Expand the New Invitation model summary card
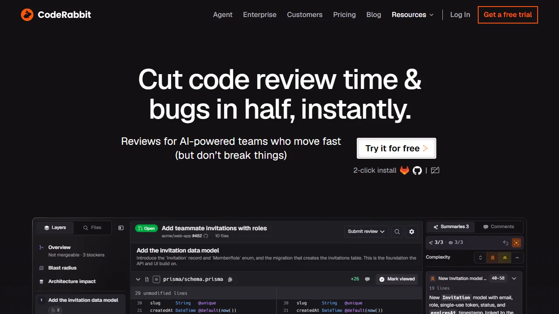 point(514,278)
